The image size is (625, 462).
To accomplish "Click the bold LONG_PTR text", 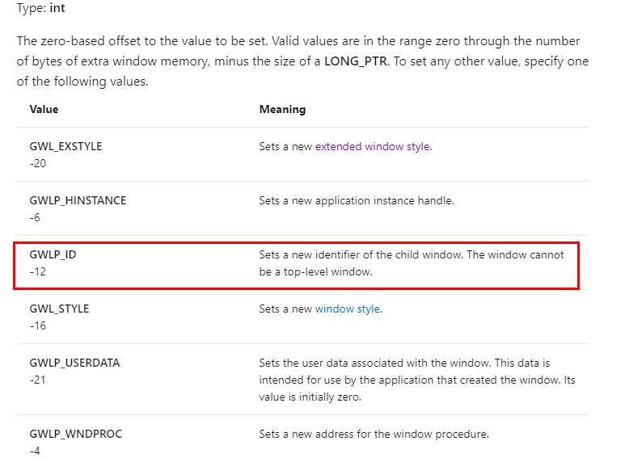I will point(356,61).
